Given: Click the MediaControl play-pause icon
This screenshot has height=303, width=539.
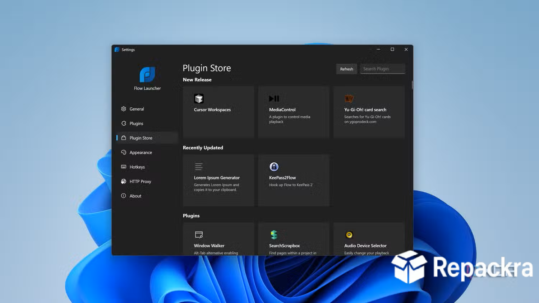Looking at the screenshot, I should [274, 98].
